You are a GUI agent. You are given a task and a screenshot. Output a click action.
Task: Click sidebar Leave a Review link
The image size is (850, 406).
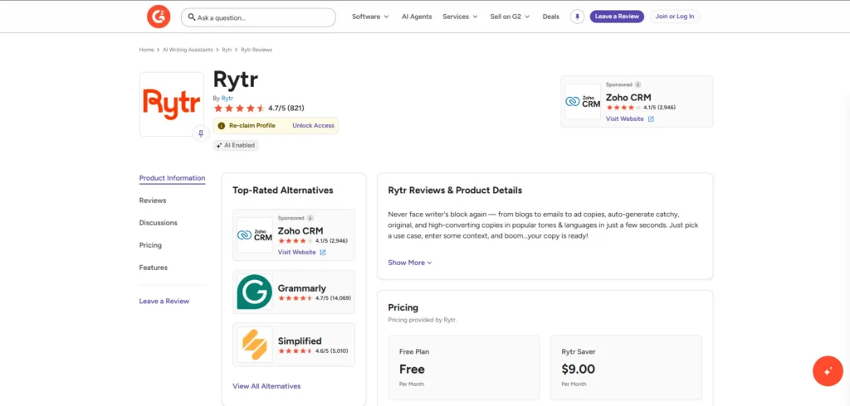coord(164,301)
